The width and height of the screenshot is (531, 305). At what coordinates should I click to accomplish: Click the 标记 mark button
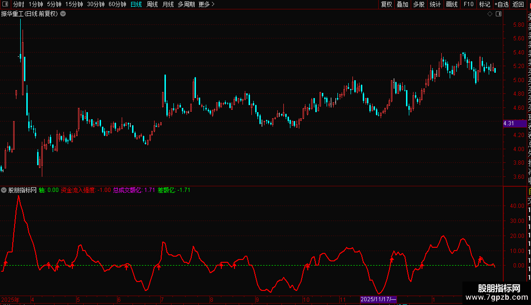coord(484,4)
